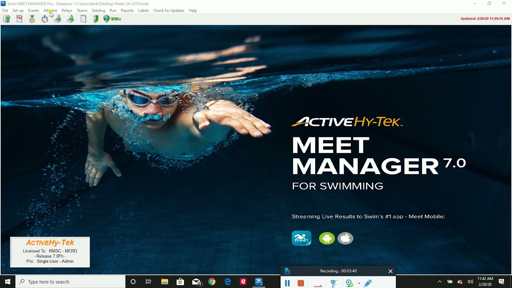The width and height of the screenshot is (512, 288).
Task: Click the recorder webcam add icon
Action: pyautogui.click(x=350, y=283)
